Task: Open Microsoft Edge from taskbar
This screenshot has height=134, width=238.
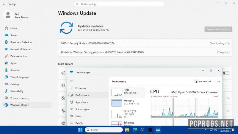Action: (135, 130)
